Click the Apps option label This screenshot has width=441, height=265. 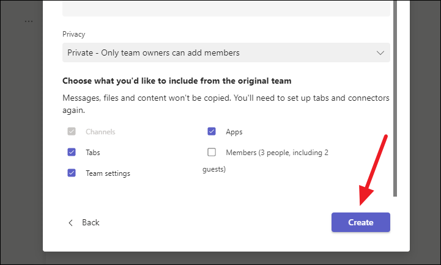tap(234, 132)
